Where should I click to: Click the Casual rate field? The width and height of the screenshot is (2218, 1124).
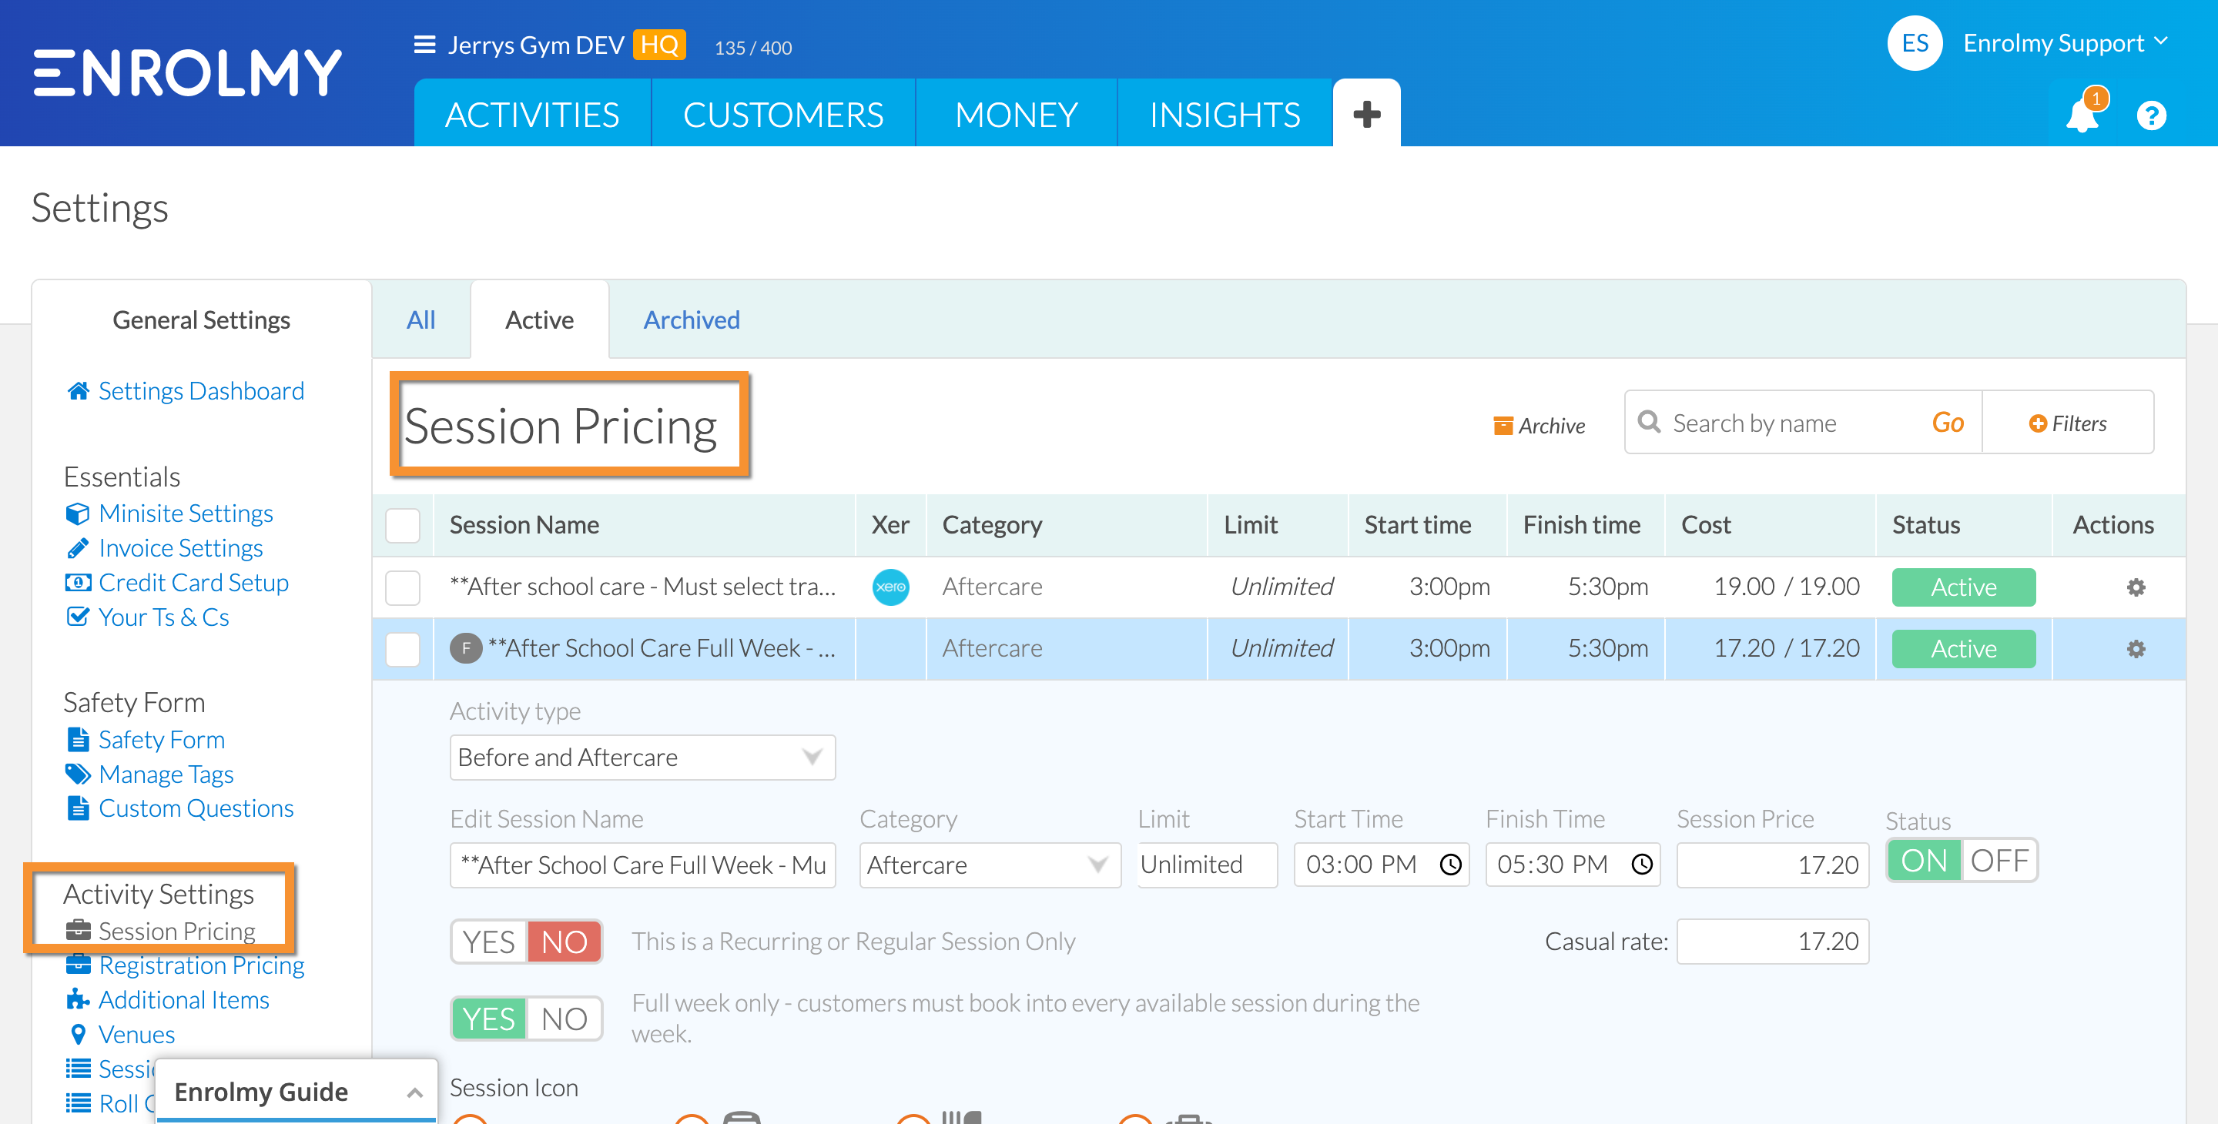click(x=1772, y=942)
